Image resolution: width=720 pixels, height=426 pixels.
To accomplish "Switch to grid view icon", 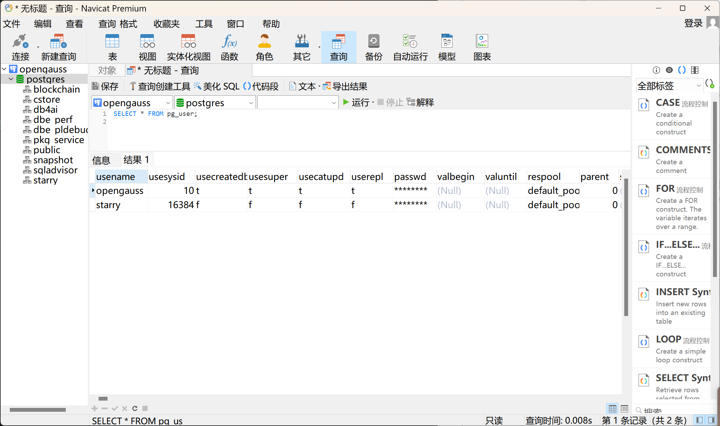I will pos(612,409).
